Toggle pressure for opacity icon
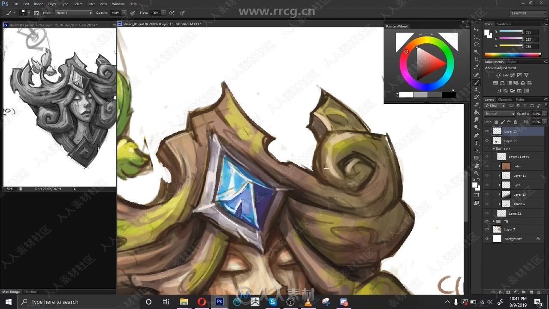The width and height of the screenshot is (549, 309). 133,13
